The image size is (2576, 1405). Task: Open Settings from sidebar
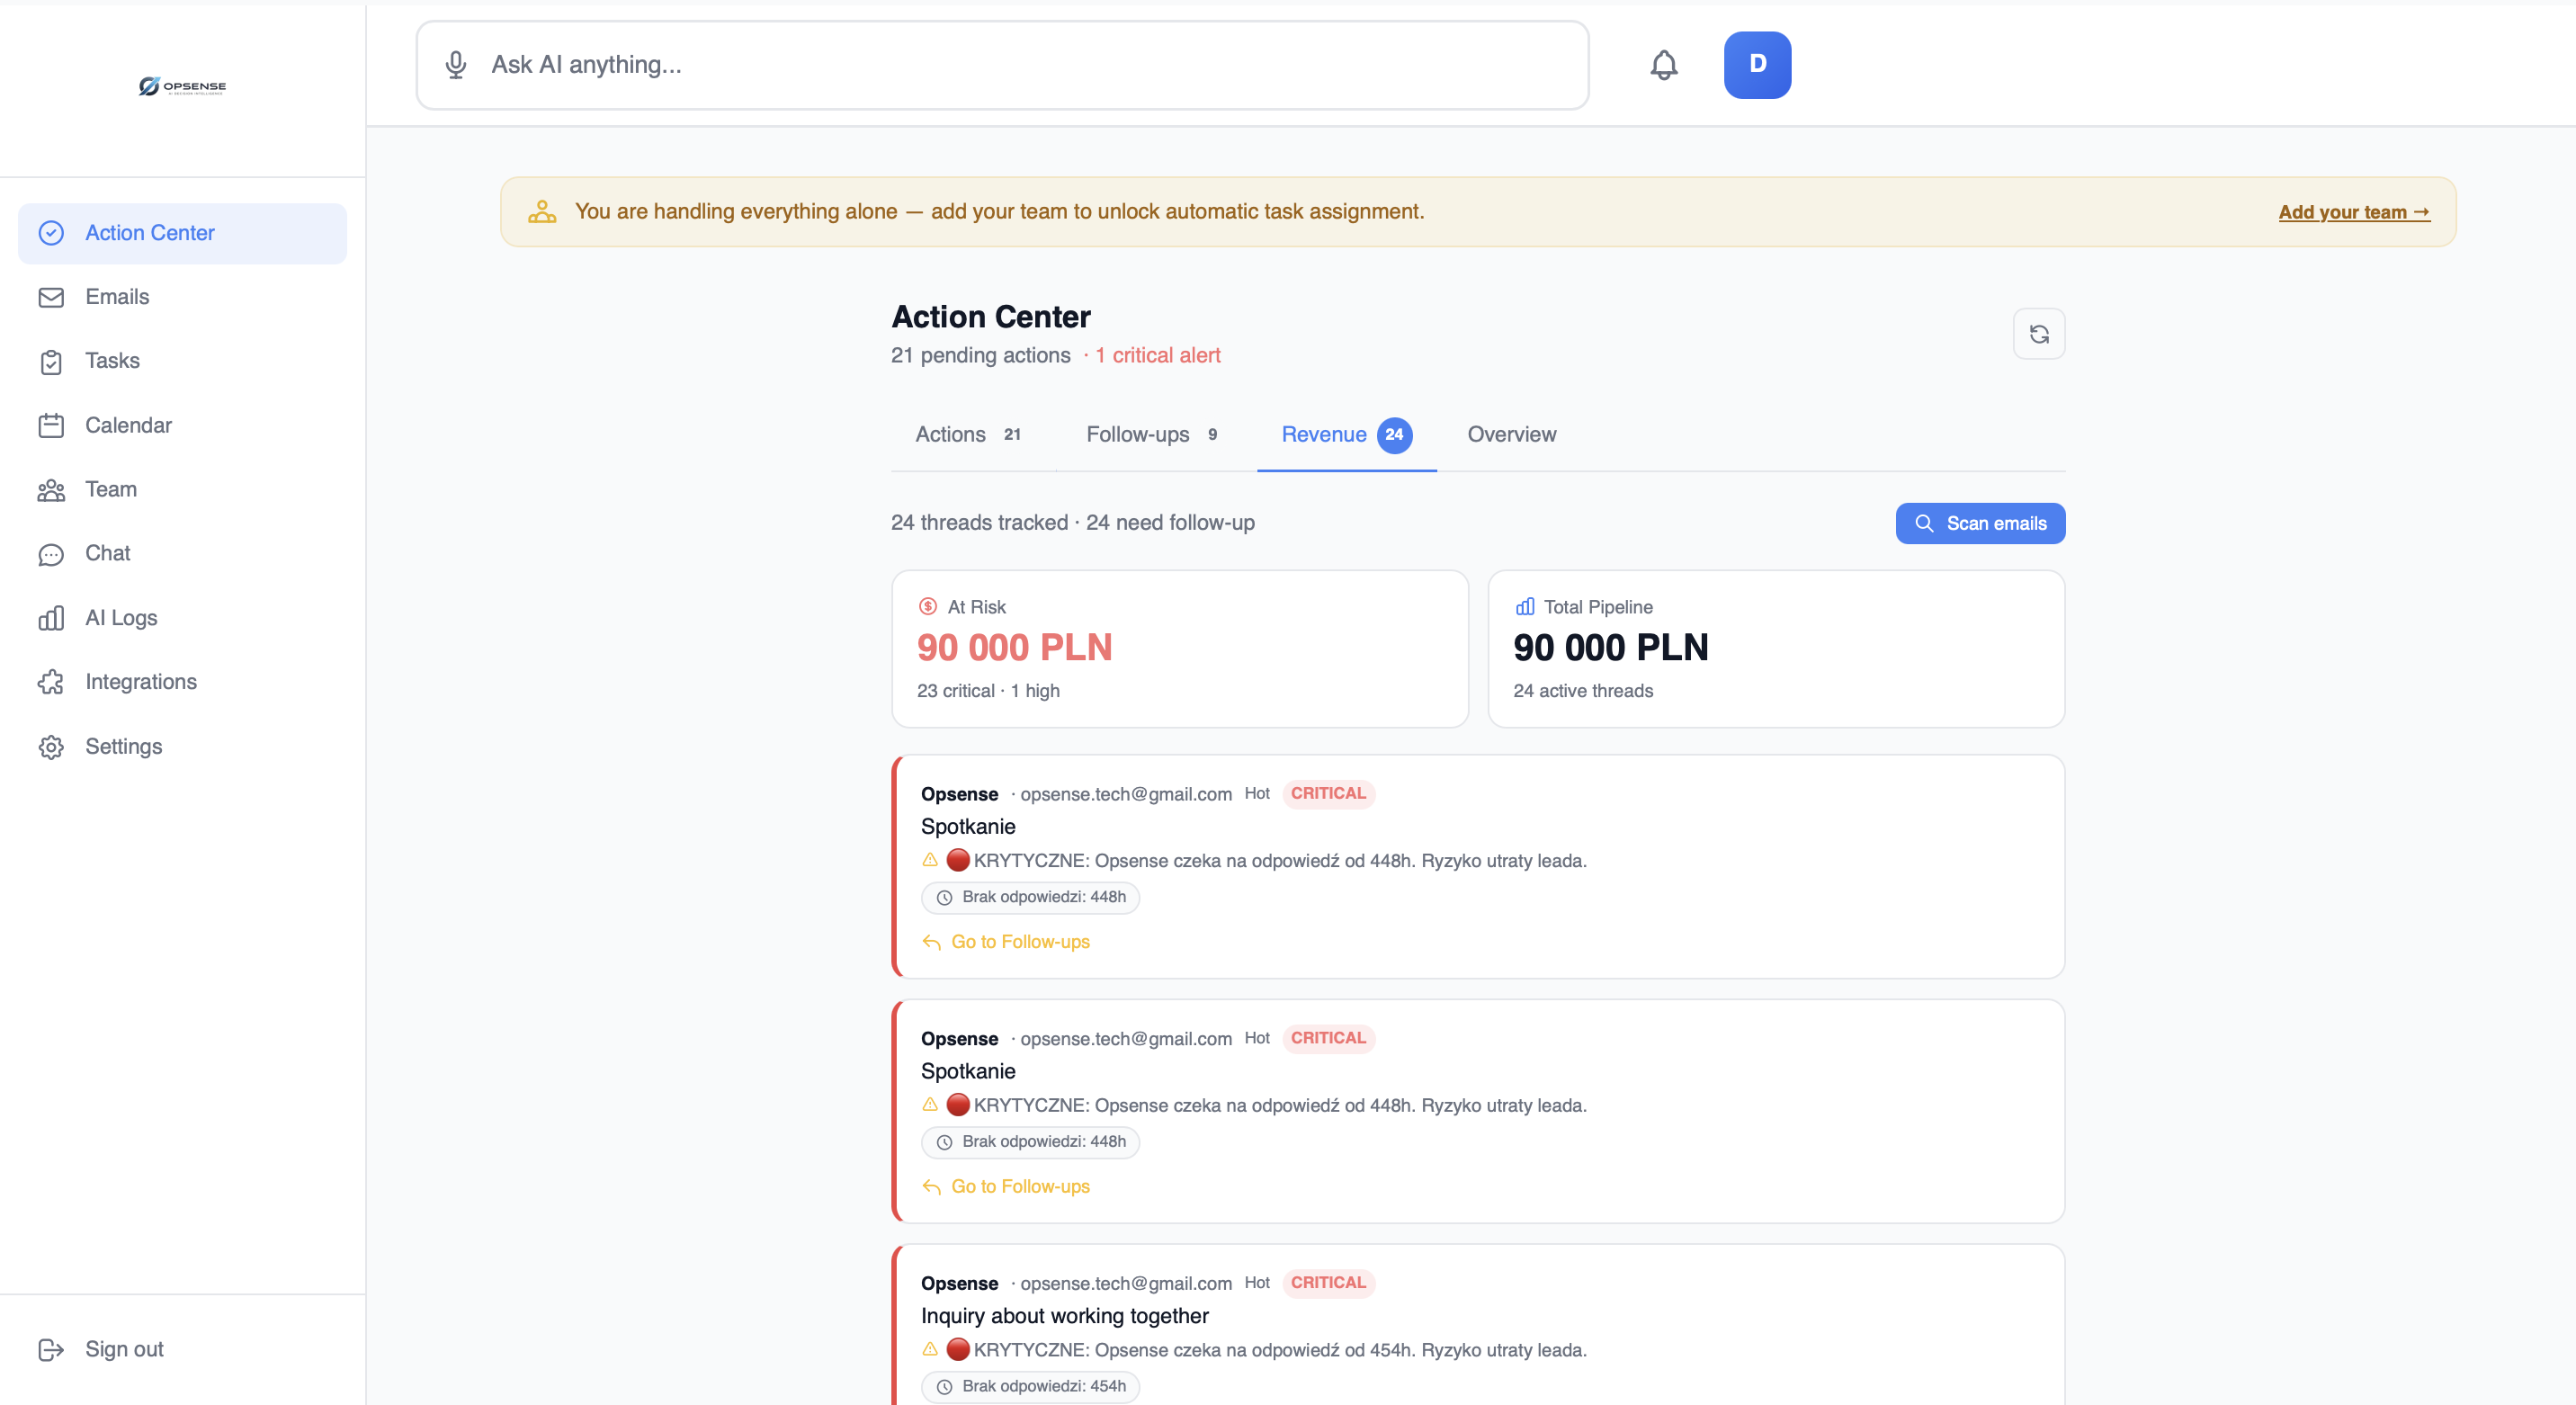123,747
